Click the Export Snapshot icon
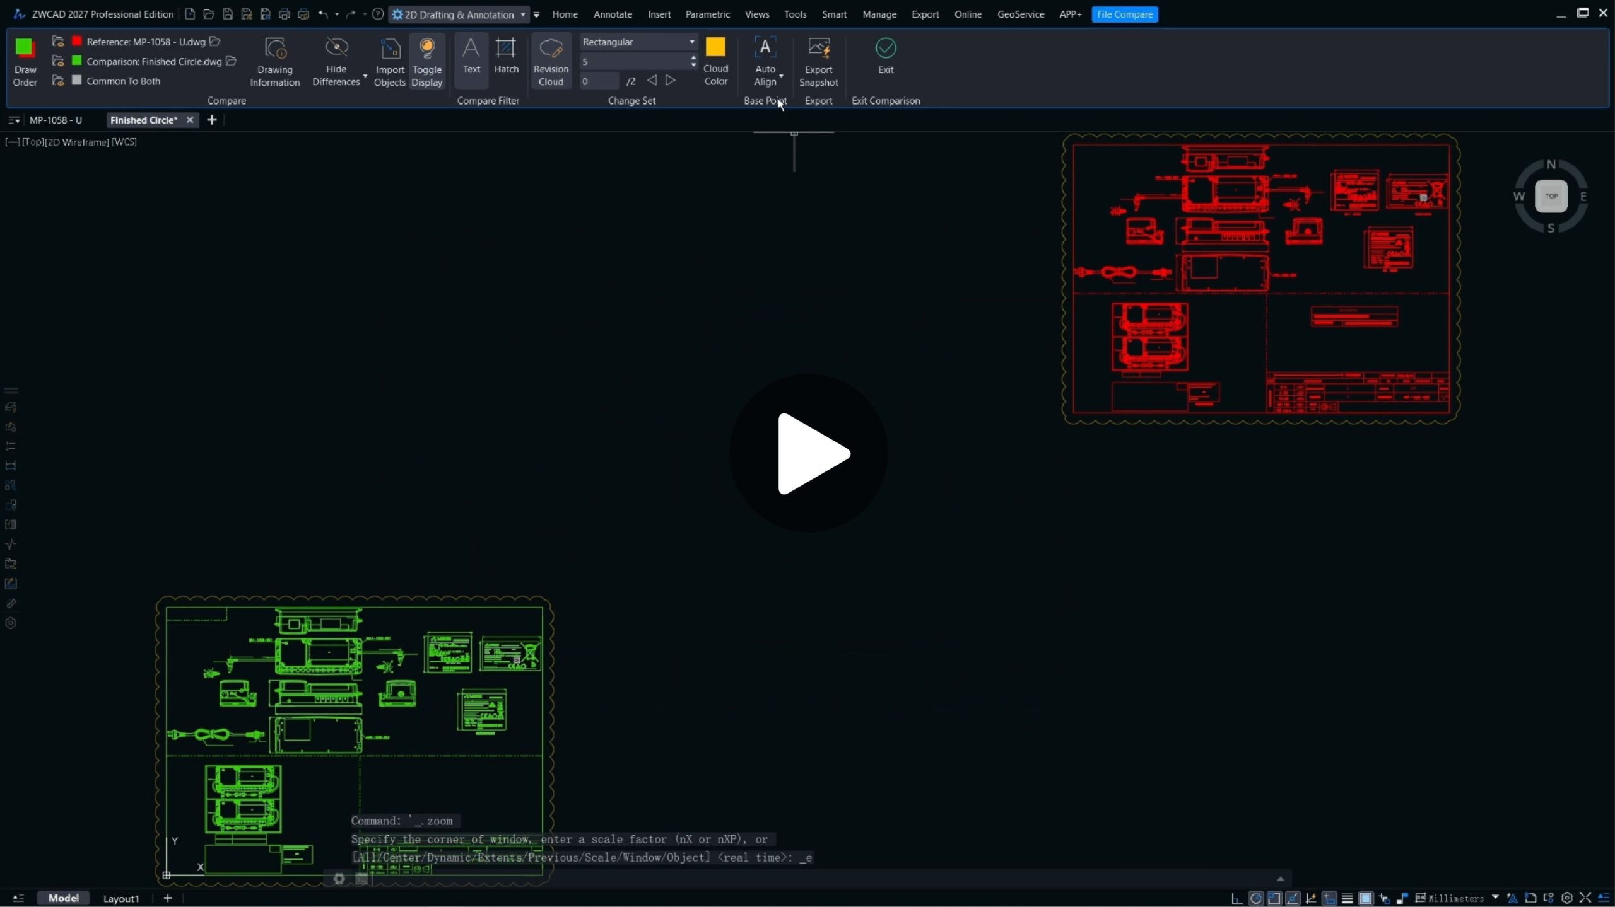Viewport: 1615px width, 907px height. pos(818,49)
